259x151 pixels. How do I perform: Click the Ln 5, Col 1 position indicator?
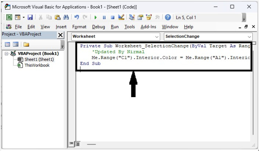186,17
